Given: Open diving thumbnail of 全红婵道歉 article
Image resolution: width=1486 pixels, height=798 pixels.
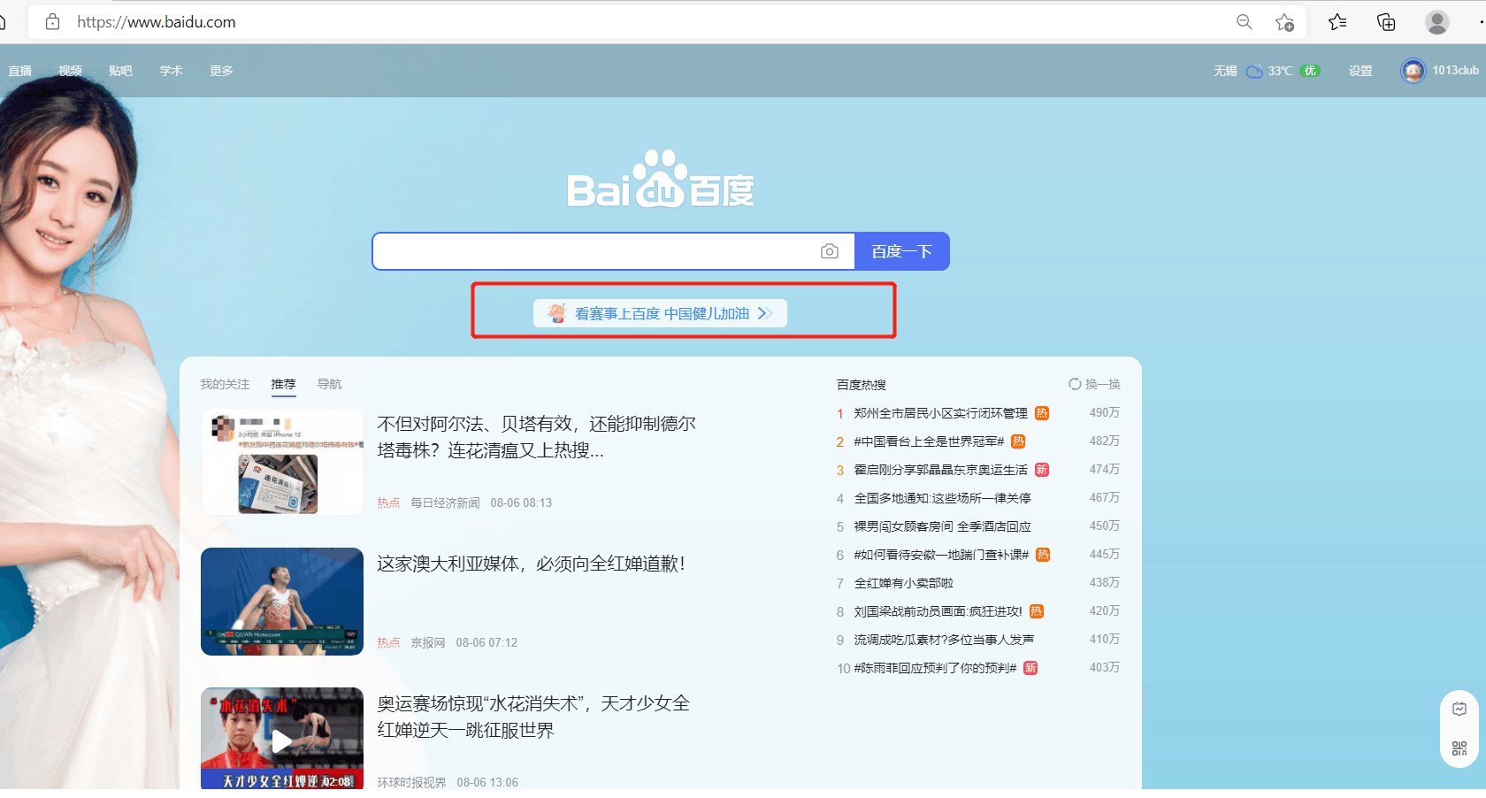Looking at the screenshot, I should tap(282, 602).
